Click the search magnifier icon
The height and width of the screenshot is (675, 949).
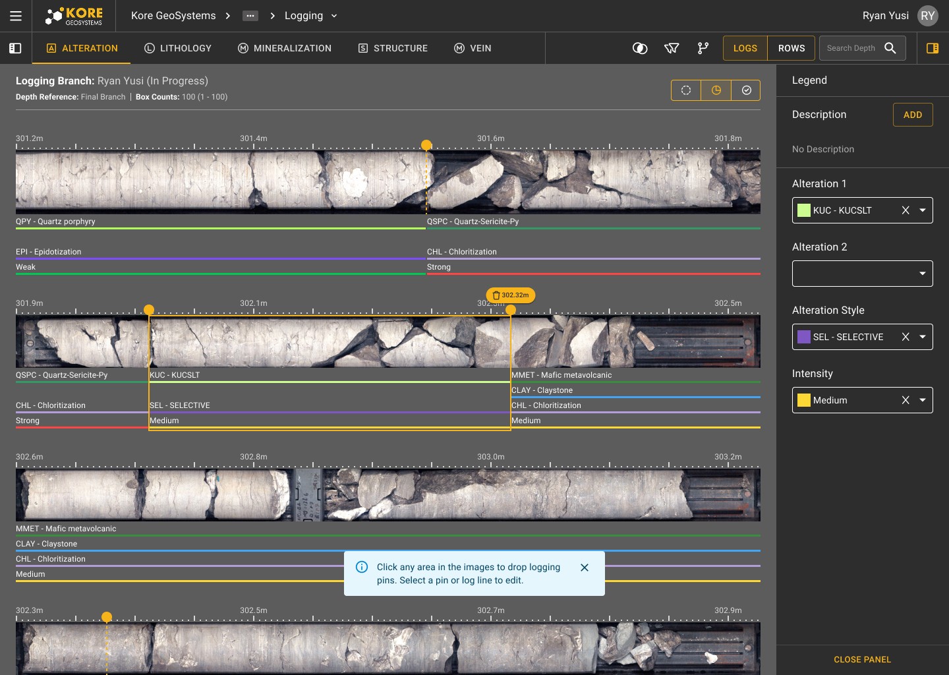890,48
